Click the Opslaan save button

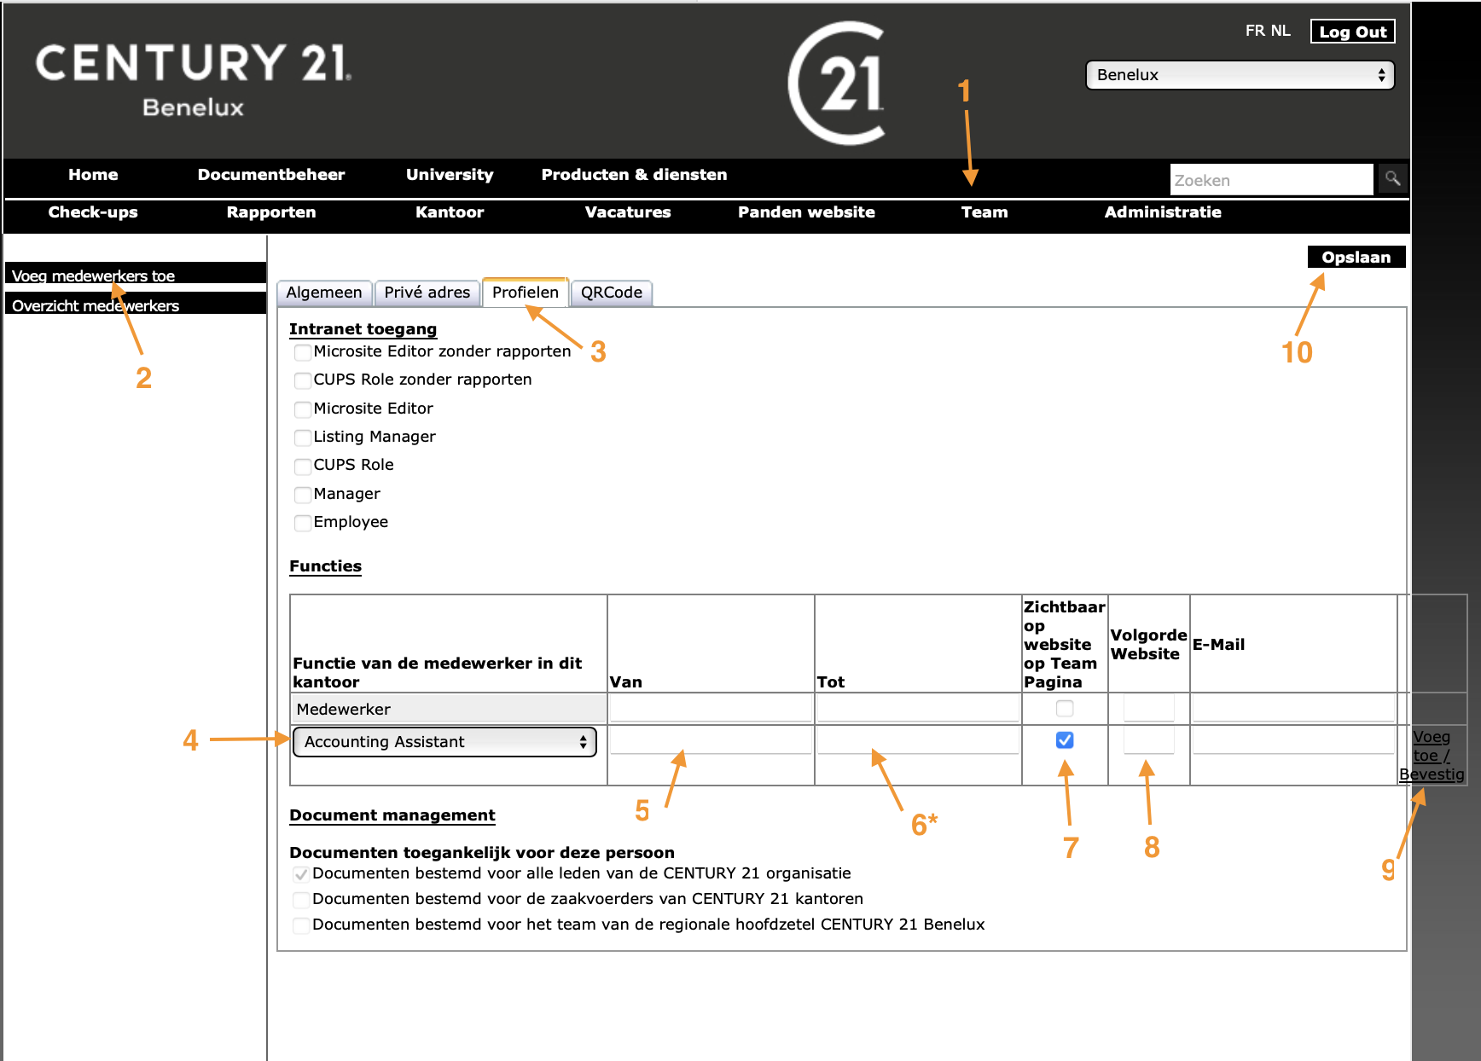[1356, 258]
